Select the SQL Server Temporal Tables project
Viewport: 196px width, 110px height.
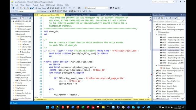[x=168, y=91]
